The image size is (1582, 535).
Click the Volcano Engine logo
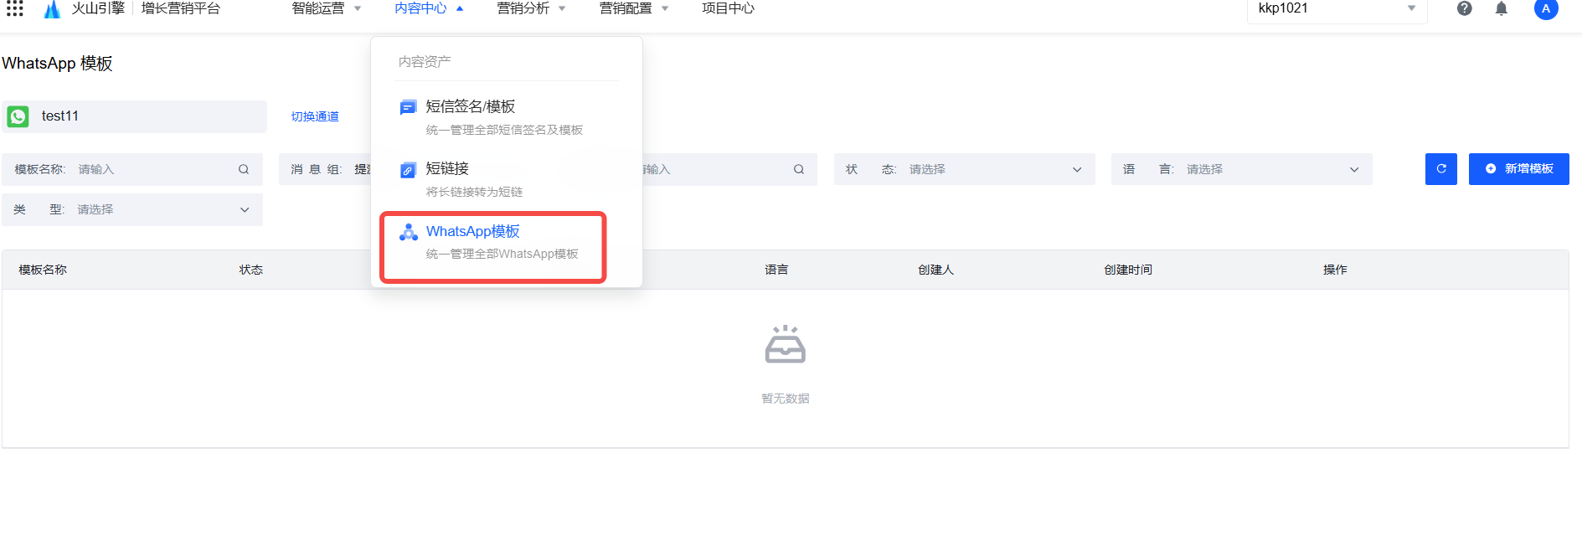[52, 9]
